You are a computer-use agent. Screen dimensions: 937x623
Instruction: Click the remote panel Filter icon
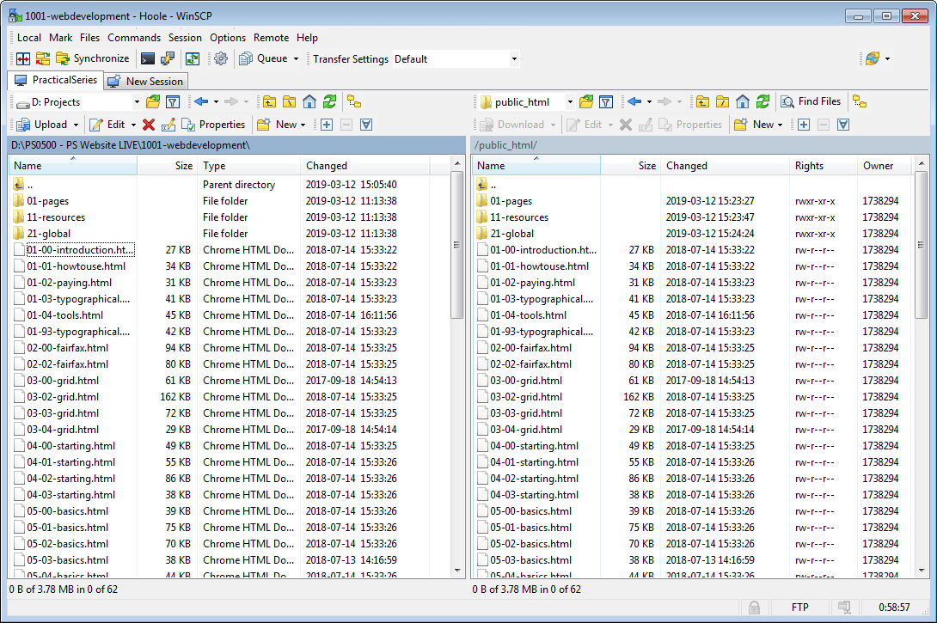click(x=606, y=102)
